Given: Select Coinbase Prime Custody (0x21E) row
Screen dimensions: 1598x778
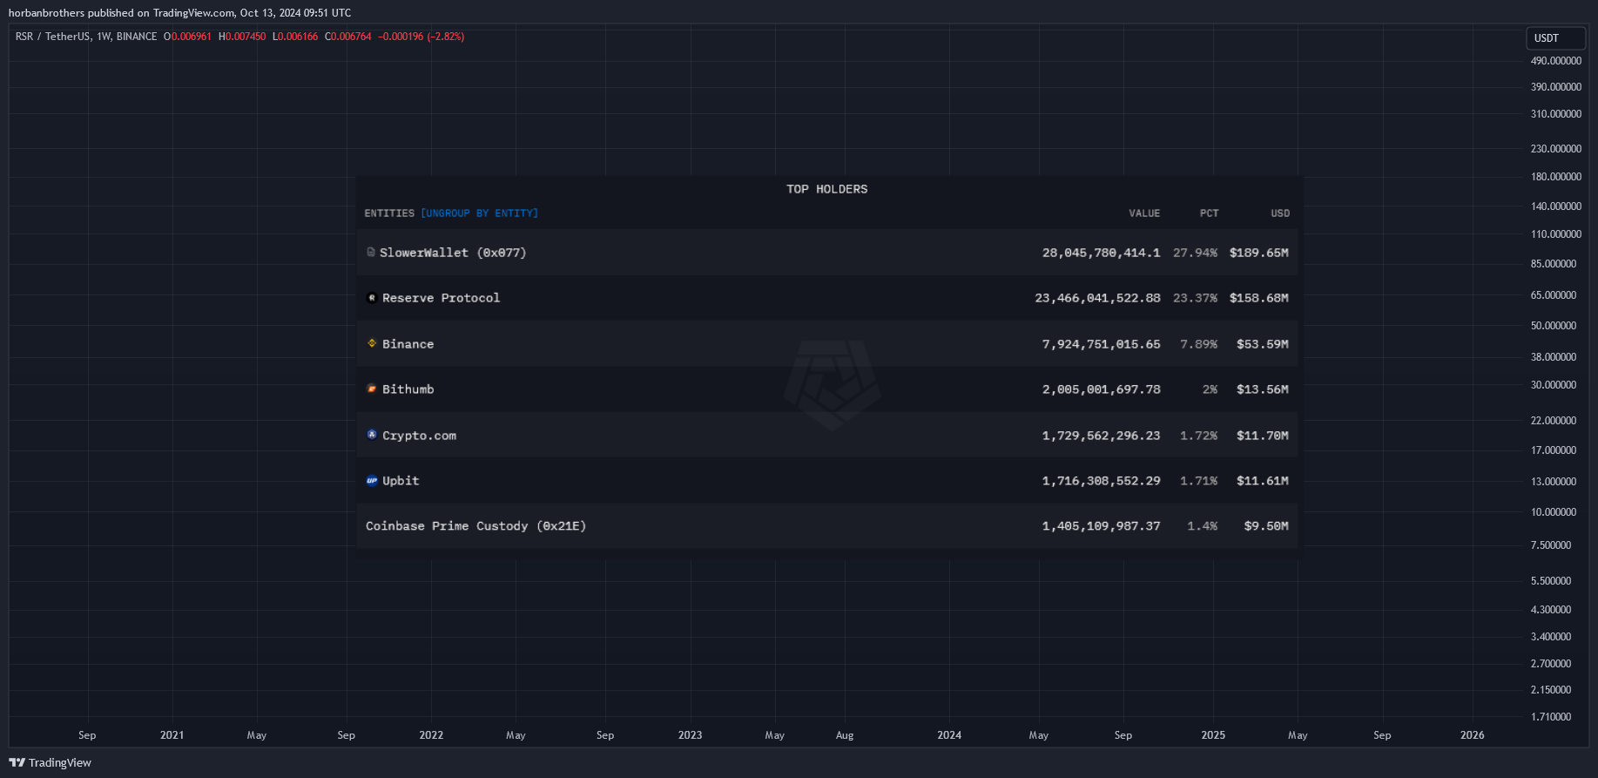Looking at the screenshot, I should click(826, 526).
